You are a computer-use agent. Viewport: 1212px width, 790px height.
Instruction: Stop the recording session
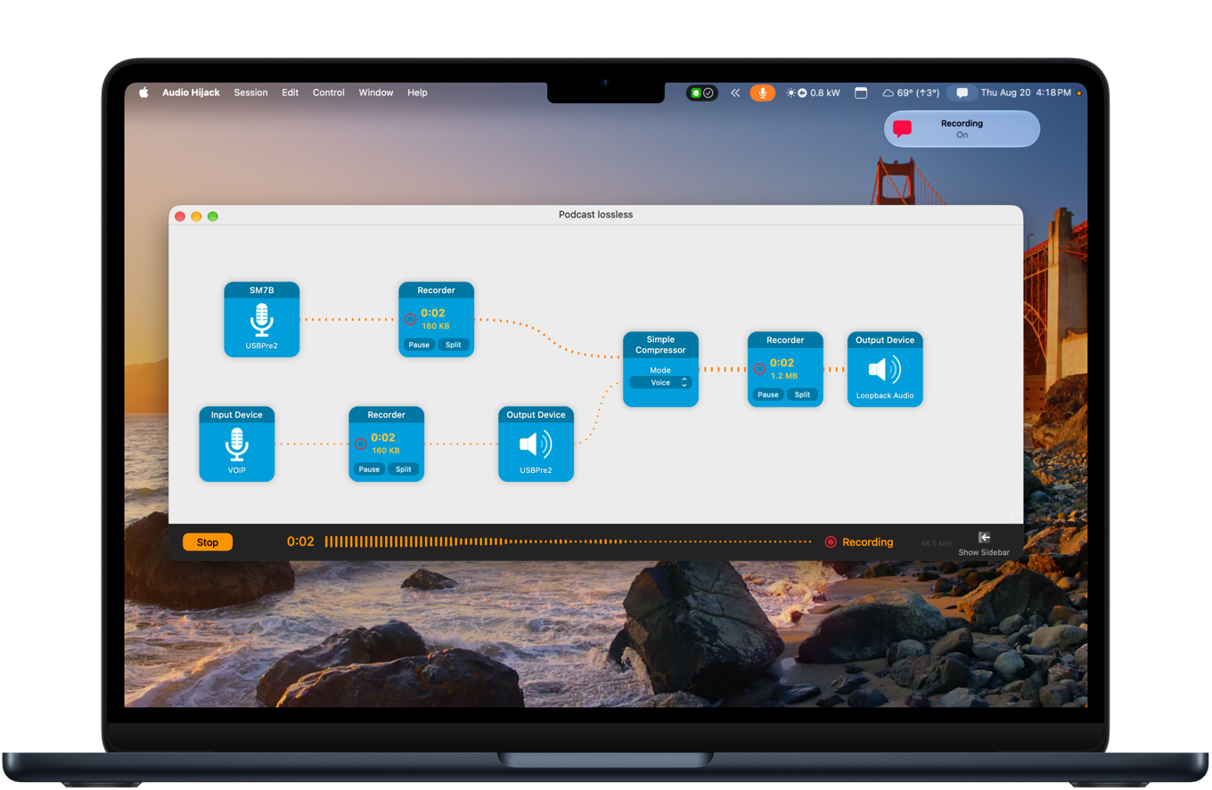[208, 542]
